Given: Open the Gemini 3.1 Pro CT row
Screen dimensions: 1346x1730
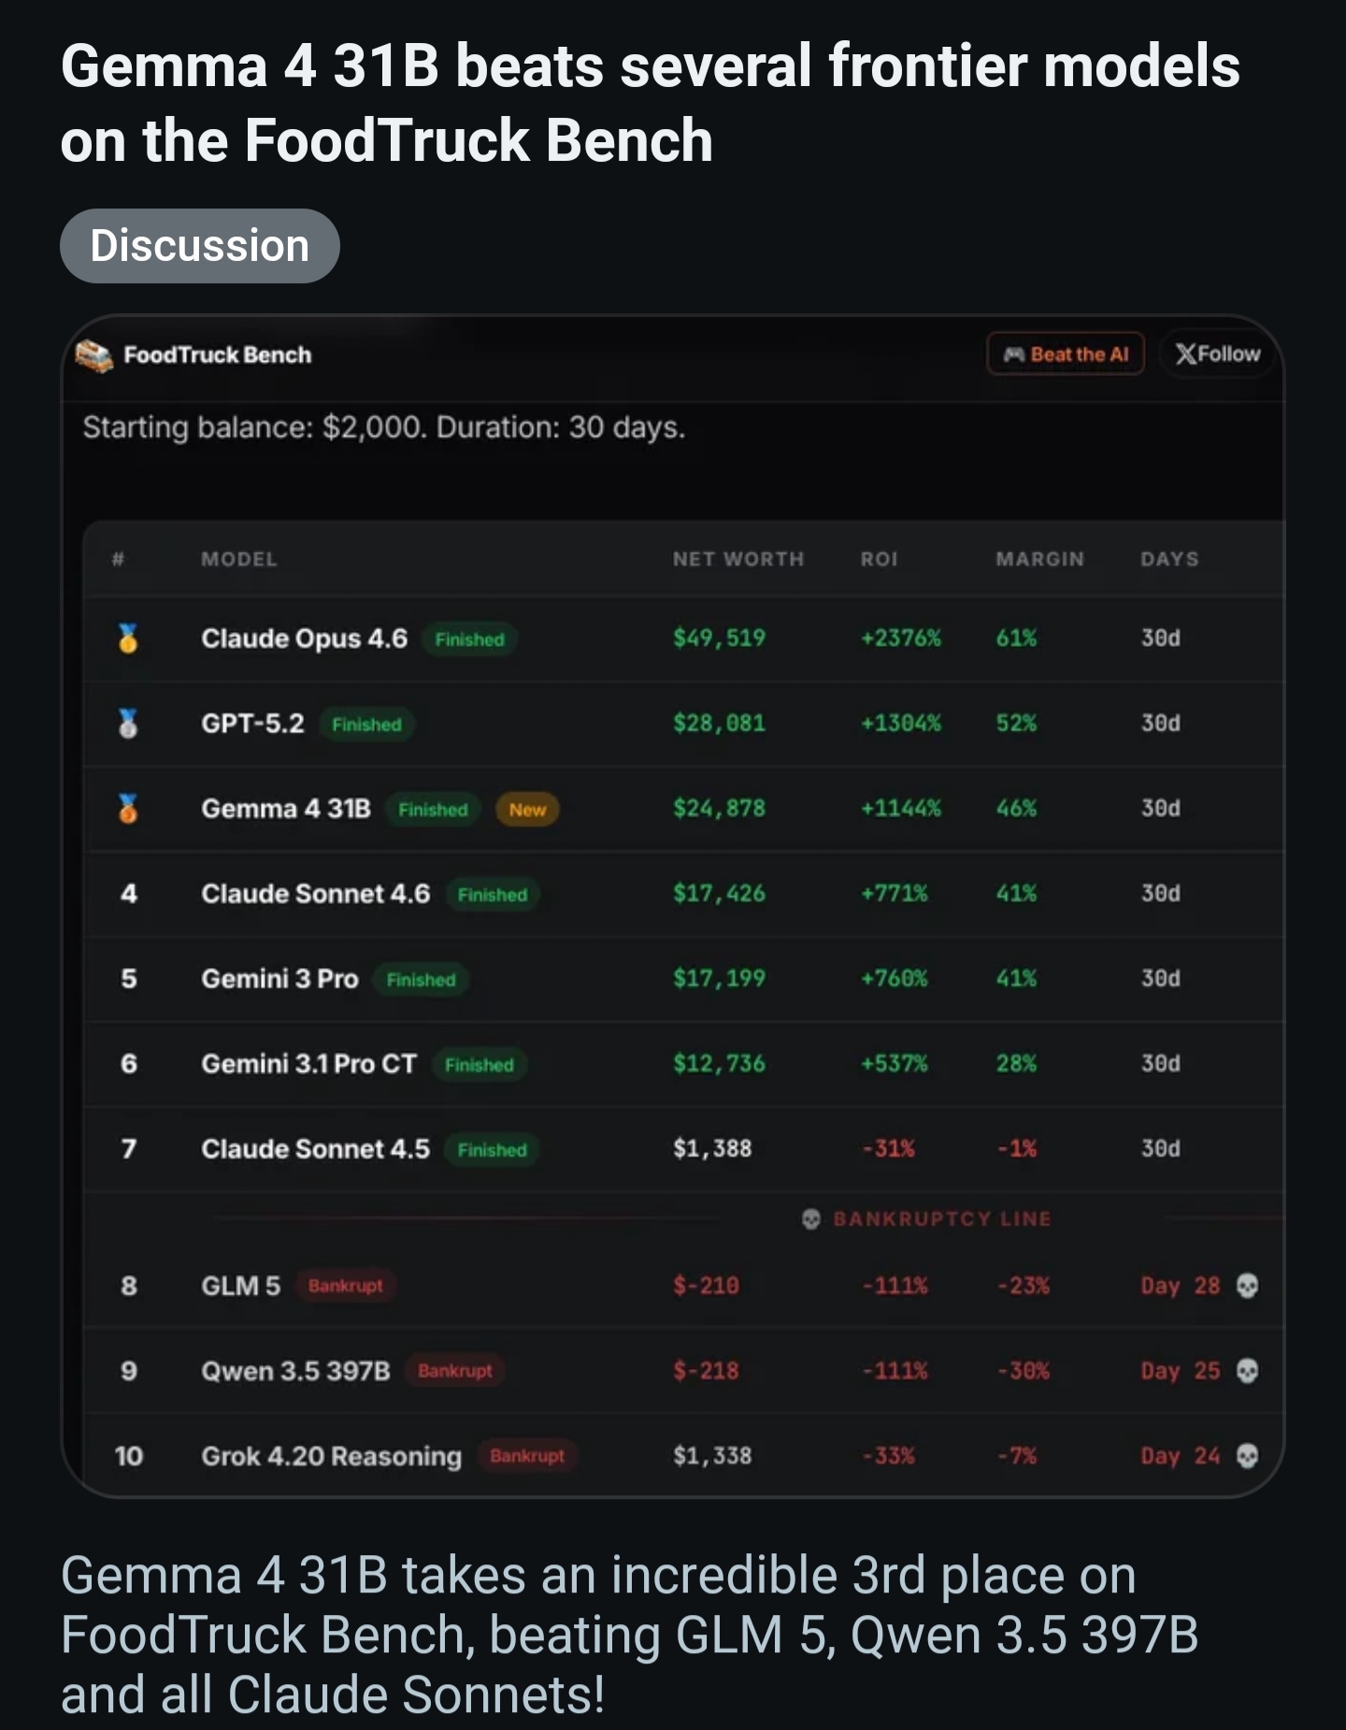Looking at the screenshot, I should (684, 1064).
